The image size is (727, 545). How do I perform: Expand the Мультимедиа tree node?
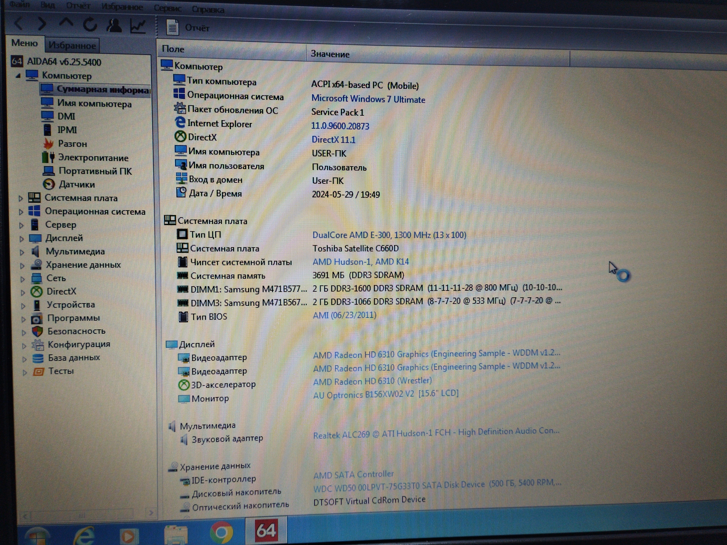coord(22,252)
